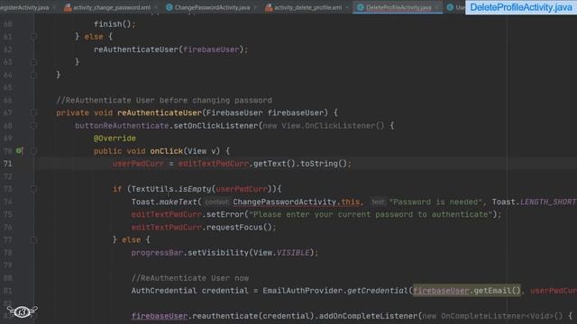Viewport: 577px width, 324px height.
Task: Click setError on line 75
Action: 225,214
